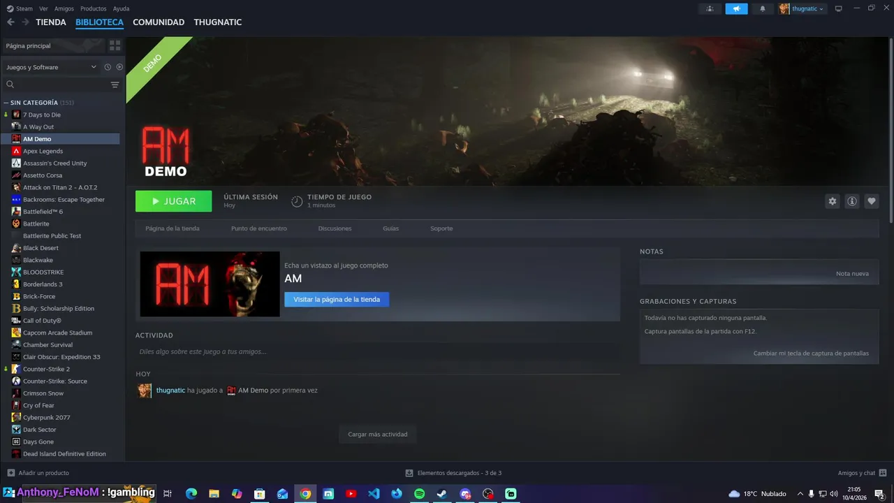Open the Página de la tienda tab

pyautogui.click(x=173, y=228)
